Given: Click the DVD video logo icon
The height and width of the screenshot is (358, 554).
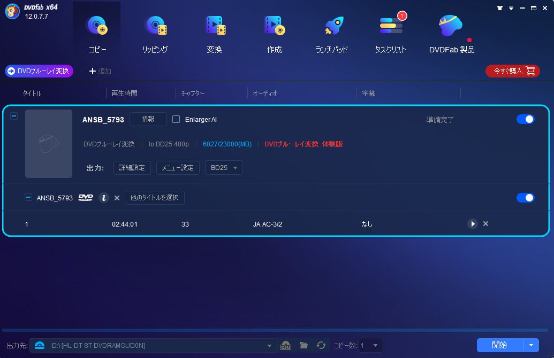Looking at the screenshot, I should coord(86,198).
